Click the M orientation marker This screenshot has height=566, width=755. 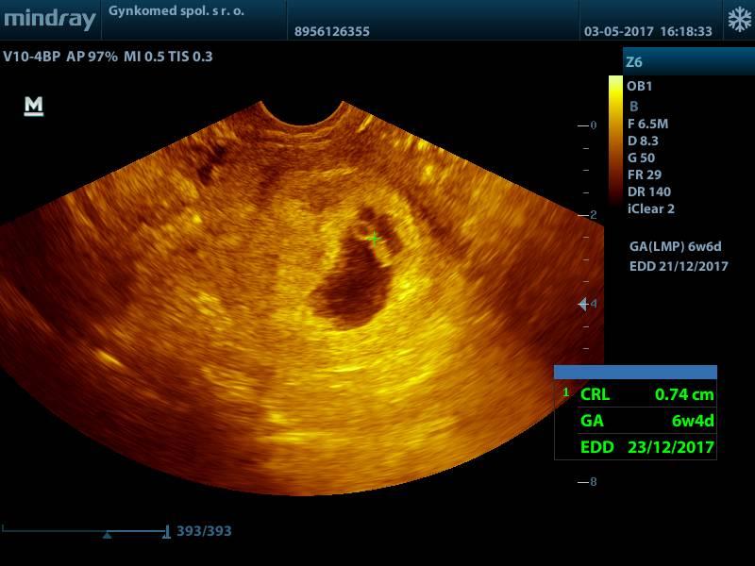pyautogui.click(x=34, y=107)
